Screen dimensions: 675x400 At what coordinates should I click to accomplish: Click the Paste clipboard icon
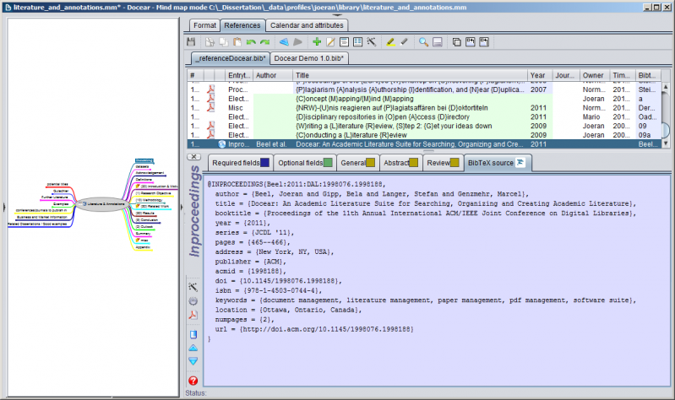point(237,41)
